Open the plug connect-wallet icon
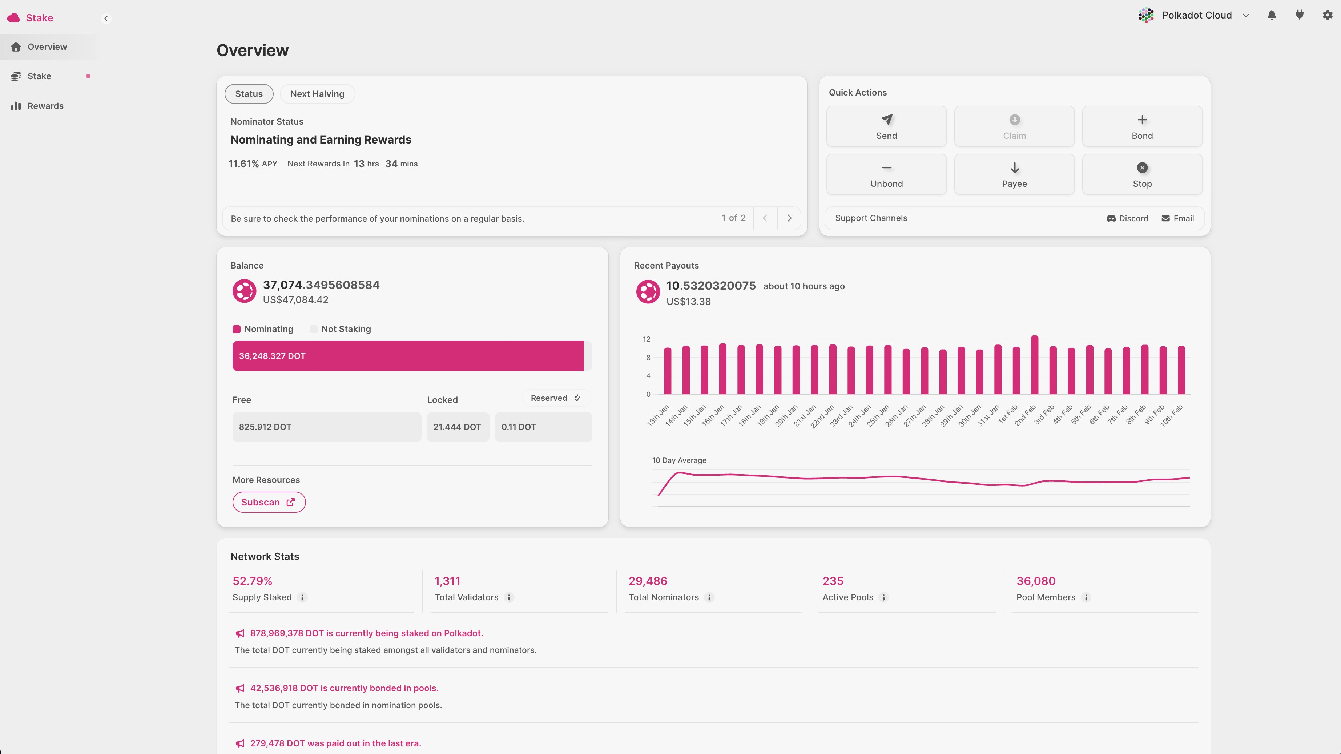This screenshot has height=754, width=1341. tap(1299, 15)
